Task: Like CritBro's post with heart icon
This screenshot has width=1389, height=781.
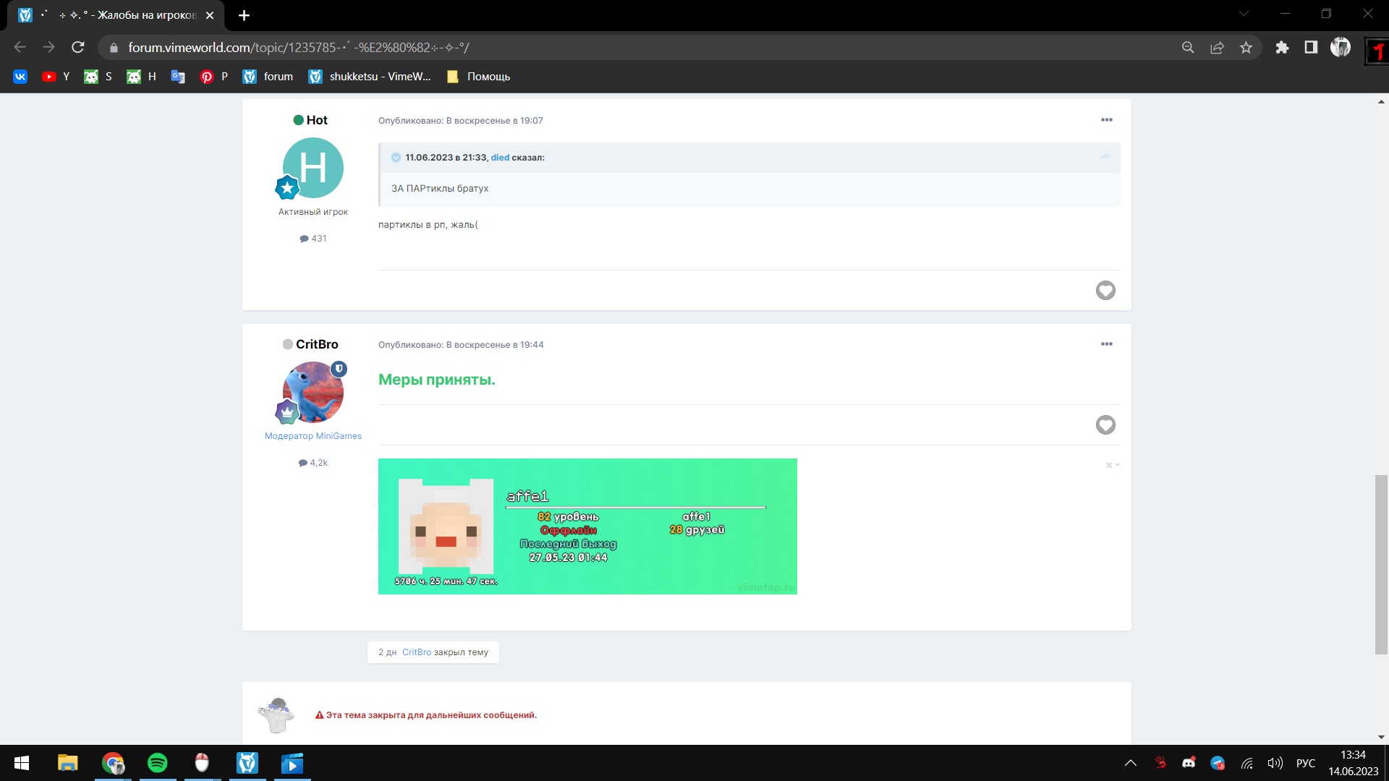Action: click(x=1105, y=425)
